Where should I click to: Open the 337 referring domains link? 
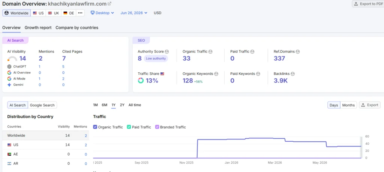point(279,58)
